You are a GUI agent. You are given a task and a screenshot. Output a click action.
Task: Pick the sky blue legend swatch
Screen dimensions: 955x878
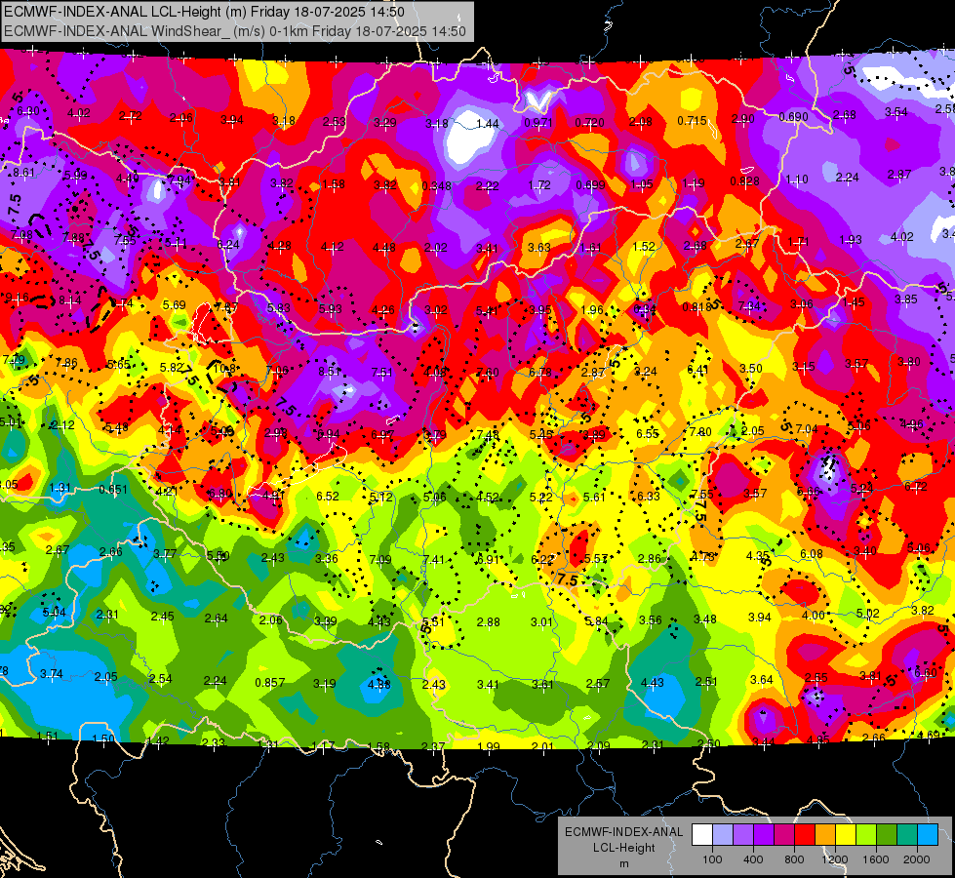point(928,834)
